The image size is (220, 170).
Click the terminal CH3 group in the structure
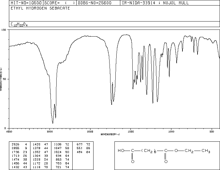[206, 151]
